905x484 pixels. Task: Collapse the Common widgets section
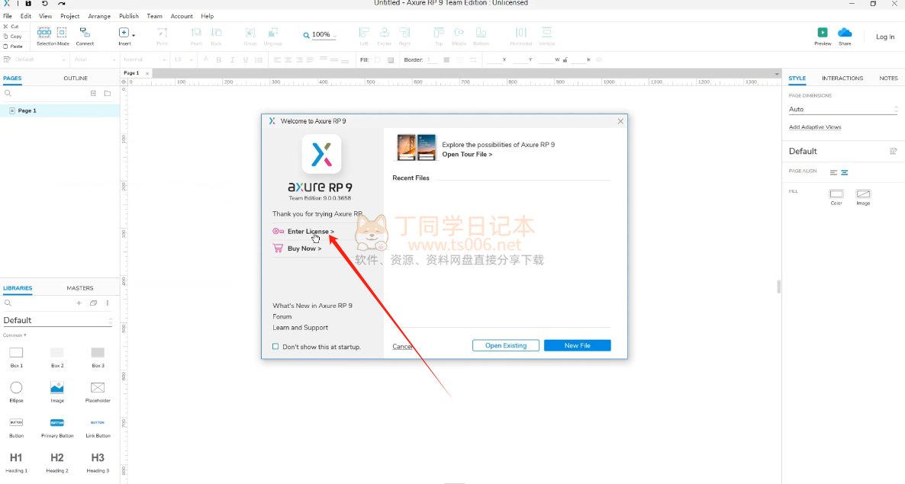point(14,335)
